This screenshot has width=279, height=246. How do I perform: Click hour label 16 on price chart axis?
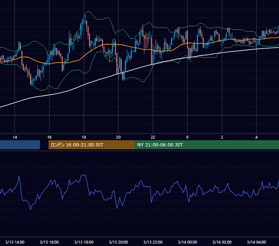49,137
